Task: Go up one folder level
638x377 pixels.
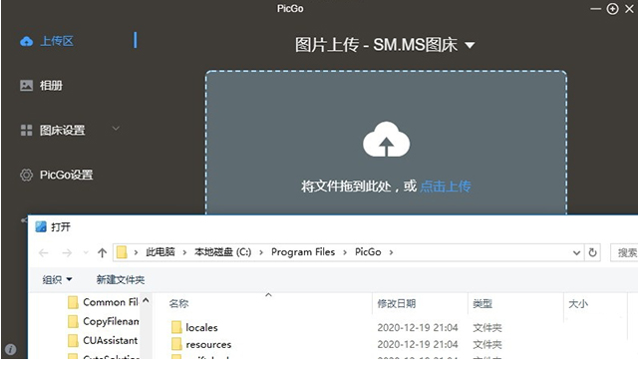Action: [x=102, y=252]
